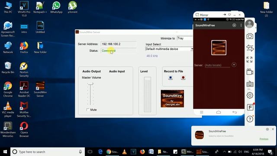Launch Wondershare MirrorGo shortcut
277x156 pixels.
[x=8, y=130]
